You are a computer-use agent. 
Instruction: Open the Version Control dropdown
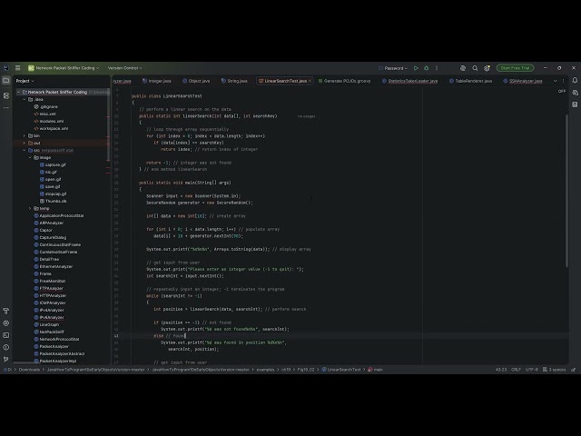coord(125,68)
